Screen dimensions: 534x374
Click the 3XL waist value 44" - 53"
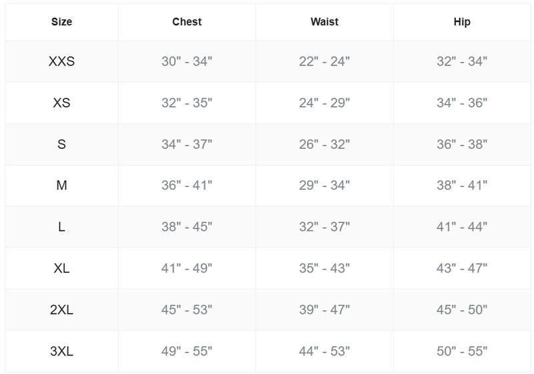[324, 351]
